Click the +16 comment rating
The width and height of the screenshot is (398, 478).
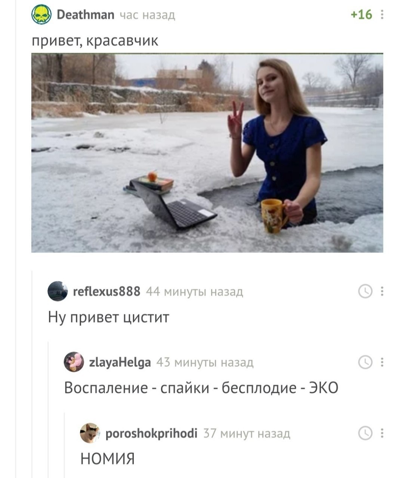pos(361,15)
